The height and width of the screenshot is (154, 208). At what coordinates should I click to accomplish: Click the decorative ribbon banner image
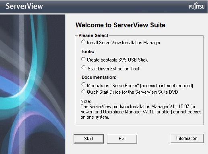tap(33, 84)
